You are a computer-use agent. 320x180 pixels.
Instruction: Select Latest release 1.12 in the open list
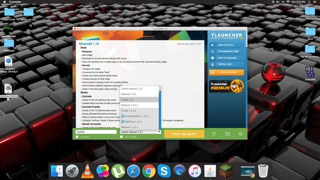point(139,88)
